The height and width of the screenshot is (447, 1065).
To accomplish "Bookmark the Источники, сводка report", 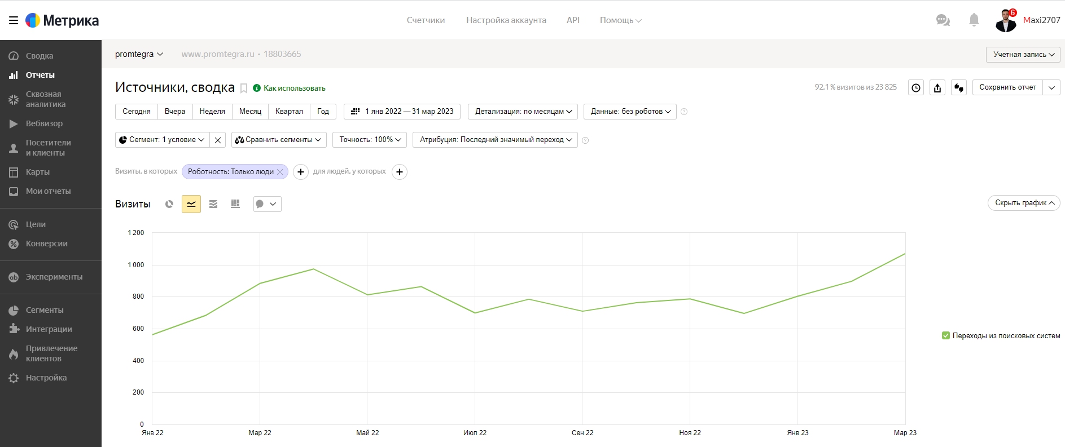I will [244, 88].
